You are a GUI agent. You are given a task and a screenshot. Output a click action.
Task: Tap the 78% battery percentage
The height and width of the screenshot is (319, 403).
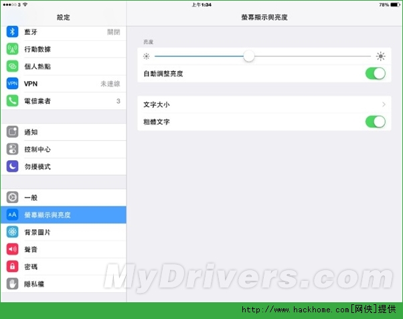(384, 5)
